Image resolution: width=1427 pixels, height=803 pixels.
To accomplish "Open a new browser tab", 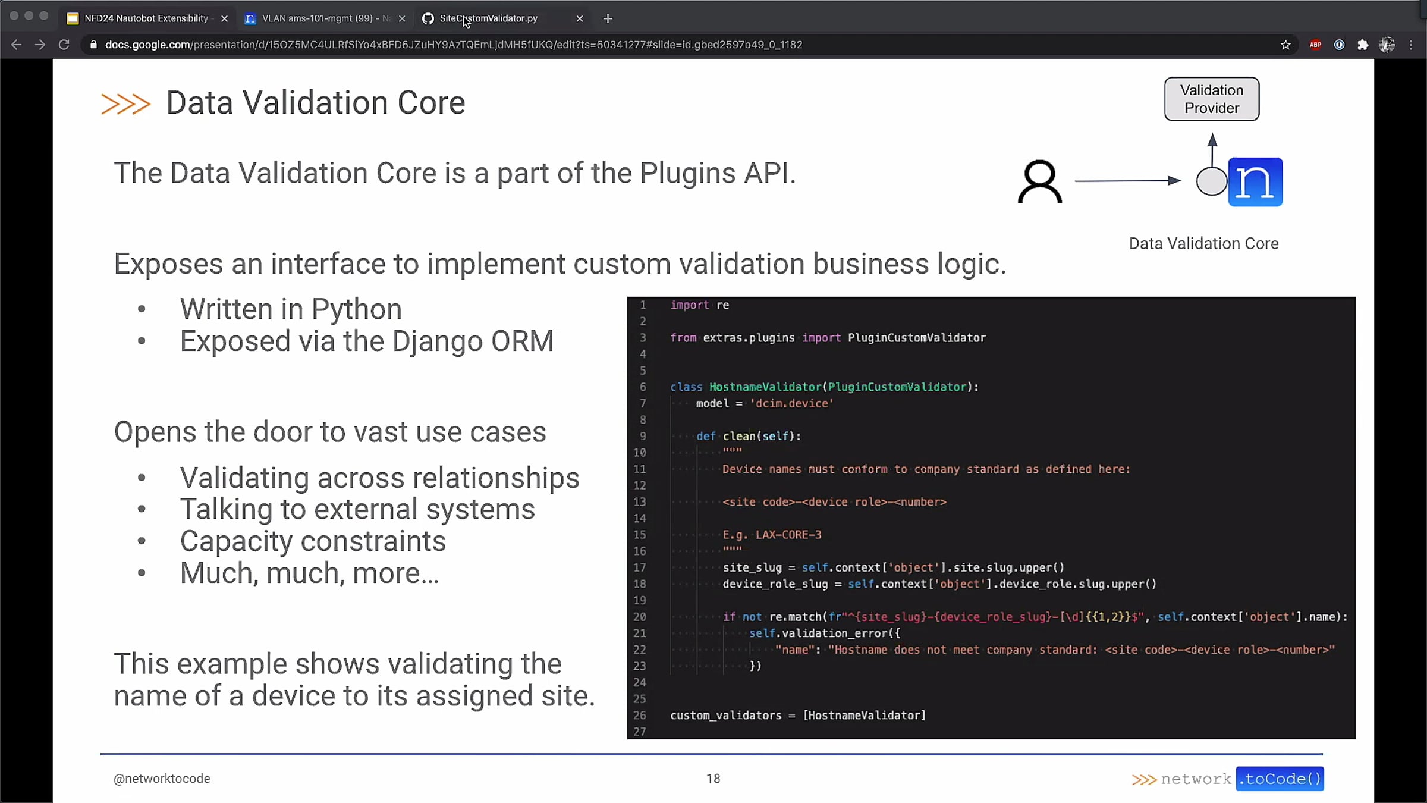I will coord(608,18).
